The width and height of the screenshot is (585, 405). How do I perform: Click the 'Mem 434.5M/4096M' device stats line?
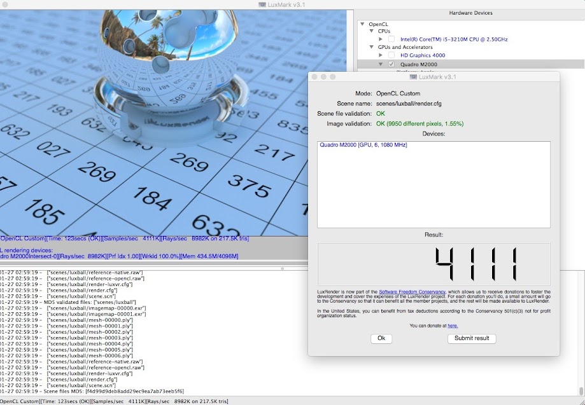coord(119,256)
